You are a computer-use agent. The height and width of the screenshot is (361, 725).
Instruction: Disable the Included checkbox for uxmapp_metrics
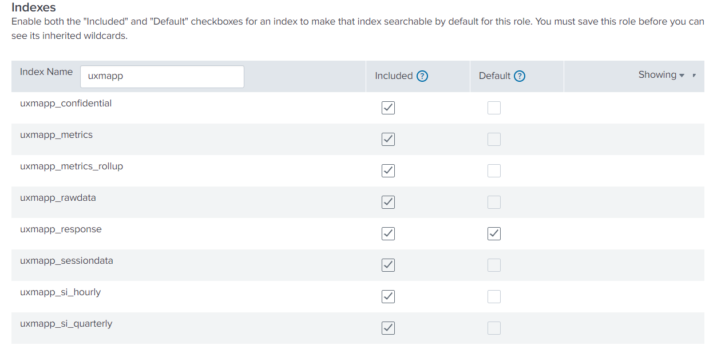pos(388,139)
